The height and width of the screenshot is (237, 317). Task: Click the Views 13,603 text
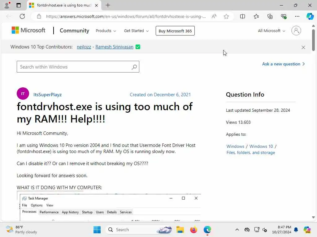pos(238,122)
